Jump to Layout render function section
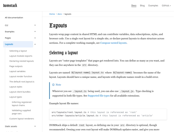 pos(21,77)
